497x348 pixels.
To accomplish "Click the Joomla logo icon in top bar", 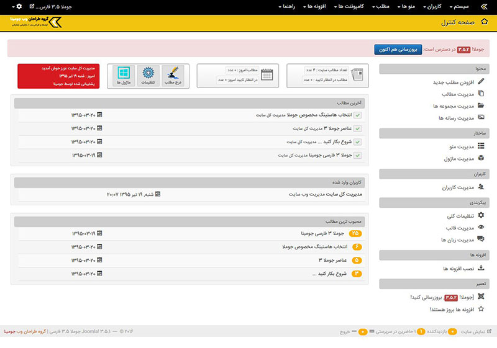I will click(x=484, y=6).
